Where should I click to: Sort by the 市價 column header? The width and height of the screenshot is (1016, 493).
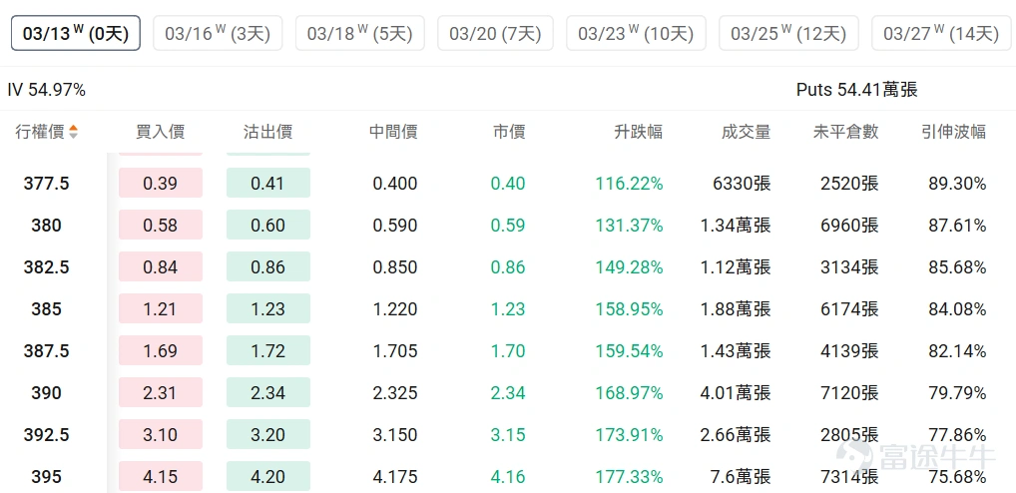click(509, 132)
